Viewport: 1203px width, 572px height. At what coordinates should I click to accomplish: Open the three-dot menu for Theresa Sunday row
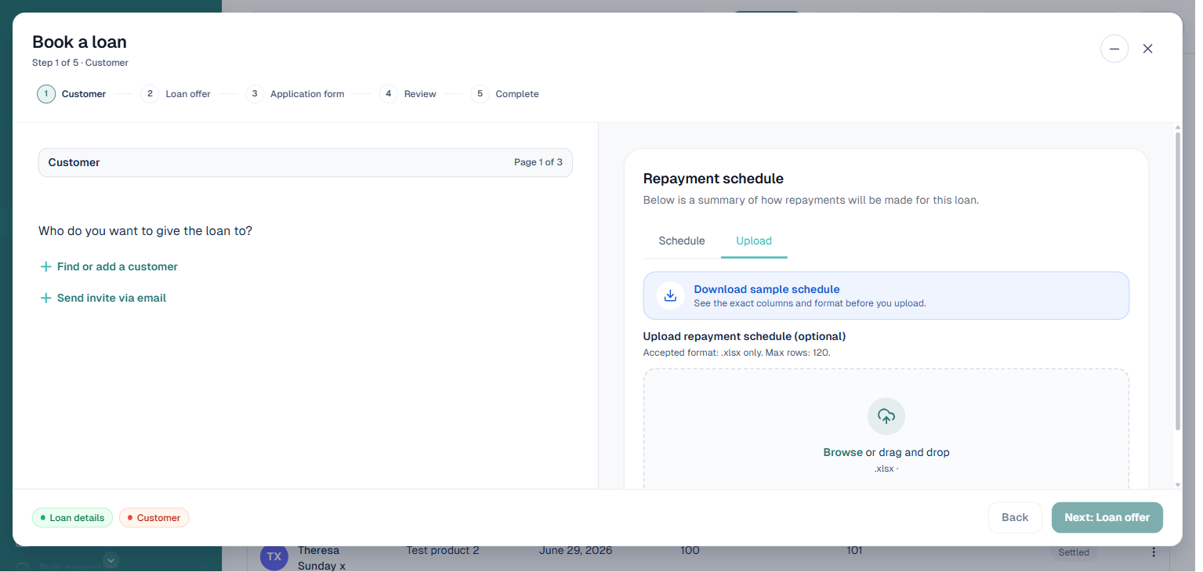pyautogui.click(x=1153, y=552)
